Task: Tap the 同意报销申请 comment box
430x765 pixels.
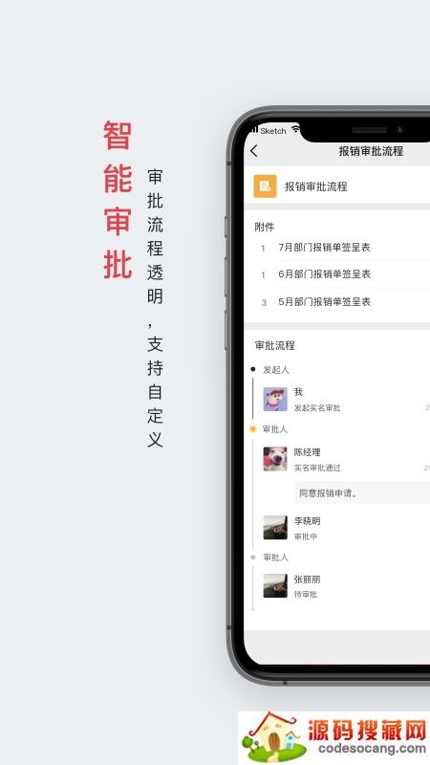Action: coord(362,492)
